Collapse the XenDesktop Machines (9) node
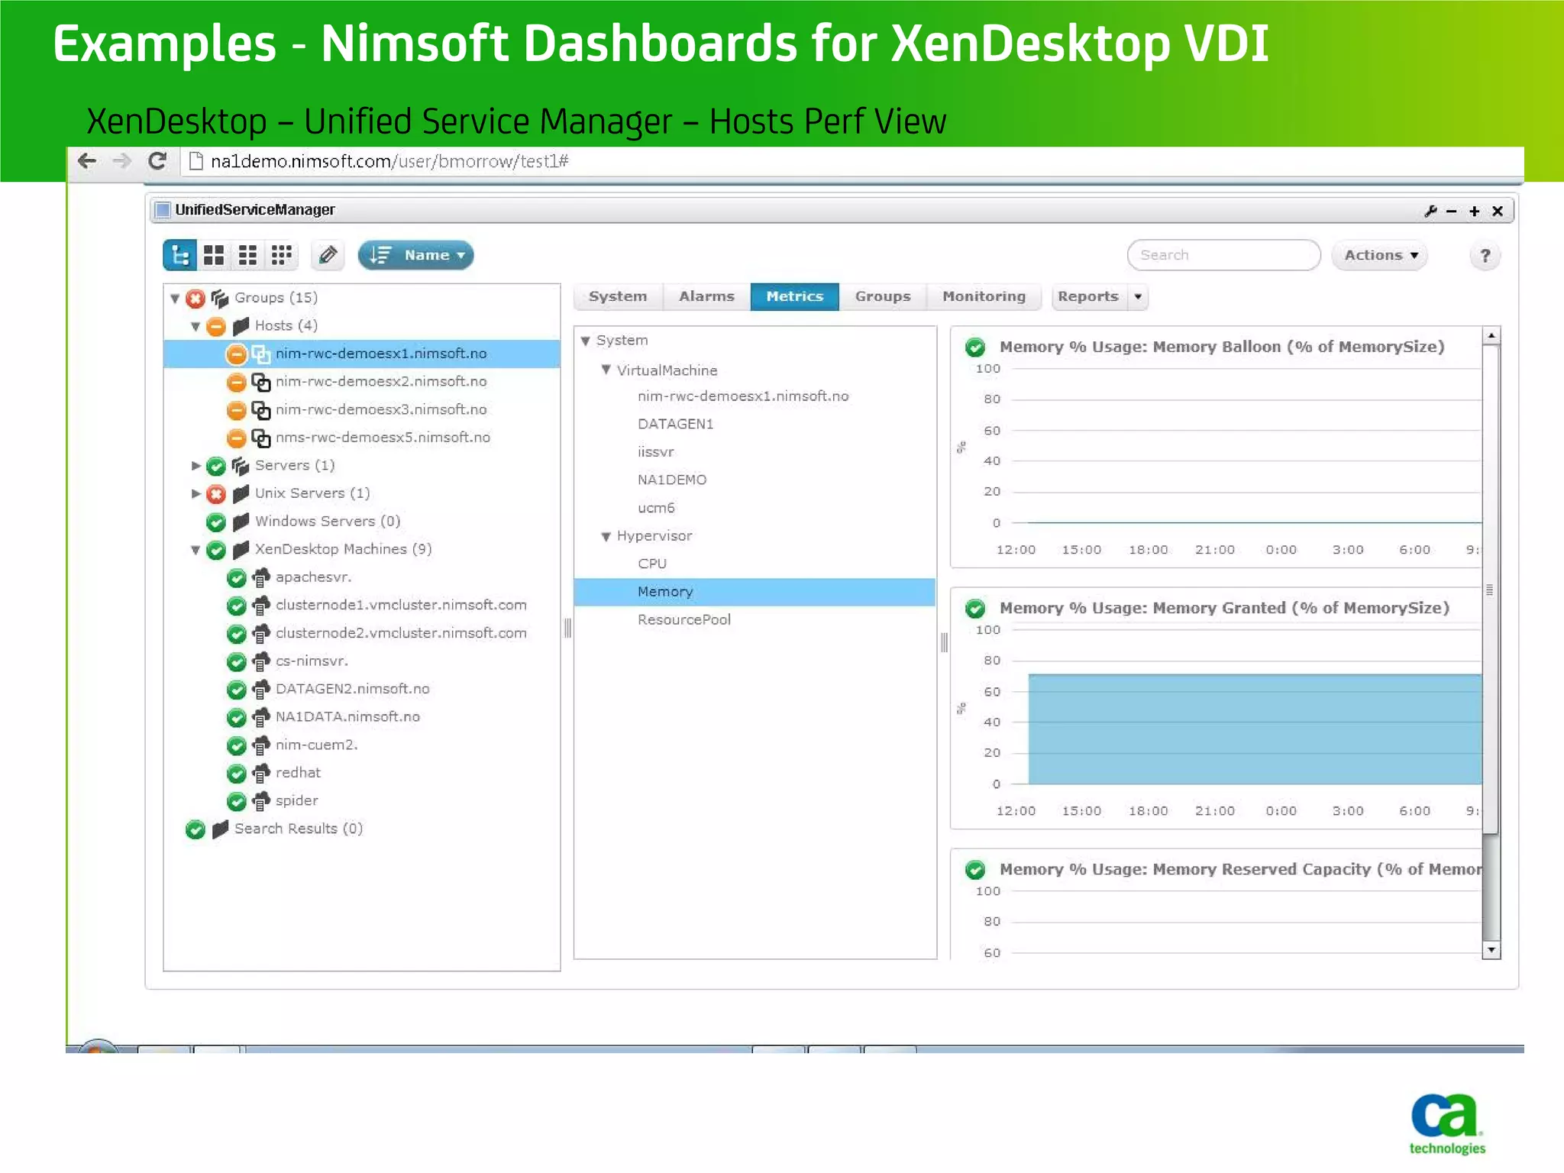The image size is (1564, 1173). click(x=195, y=550)
